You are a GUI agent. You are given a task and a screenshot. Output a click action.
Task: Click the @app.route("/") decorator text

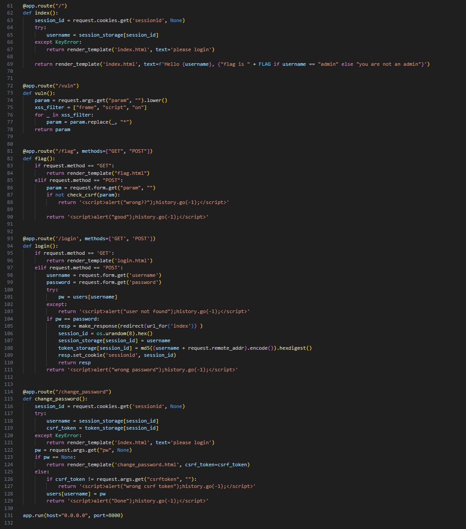pos(45,6)
